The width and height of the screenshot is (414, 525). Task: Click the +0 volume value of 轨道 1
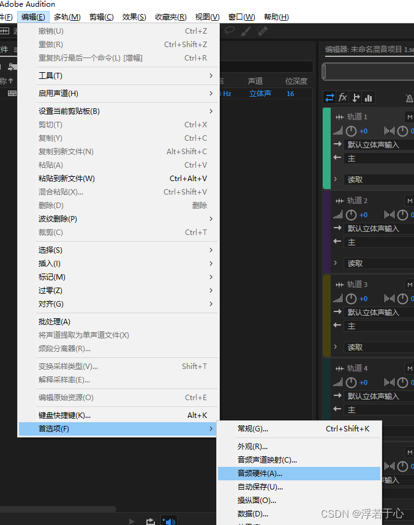point(363,131)
